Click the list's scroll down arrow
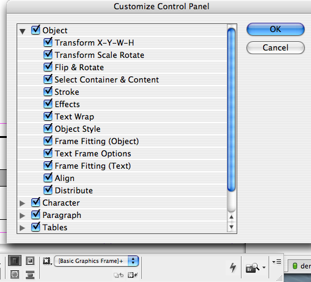This screenshot has height=282, width=311. tap(232, 227)
